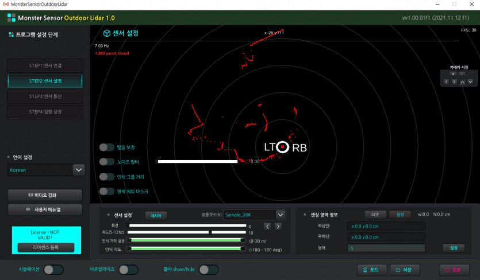480x280 pixels.
Task: Click the 재시작 restart button
Action: pyautogui.click(x=156, y=216)
